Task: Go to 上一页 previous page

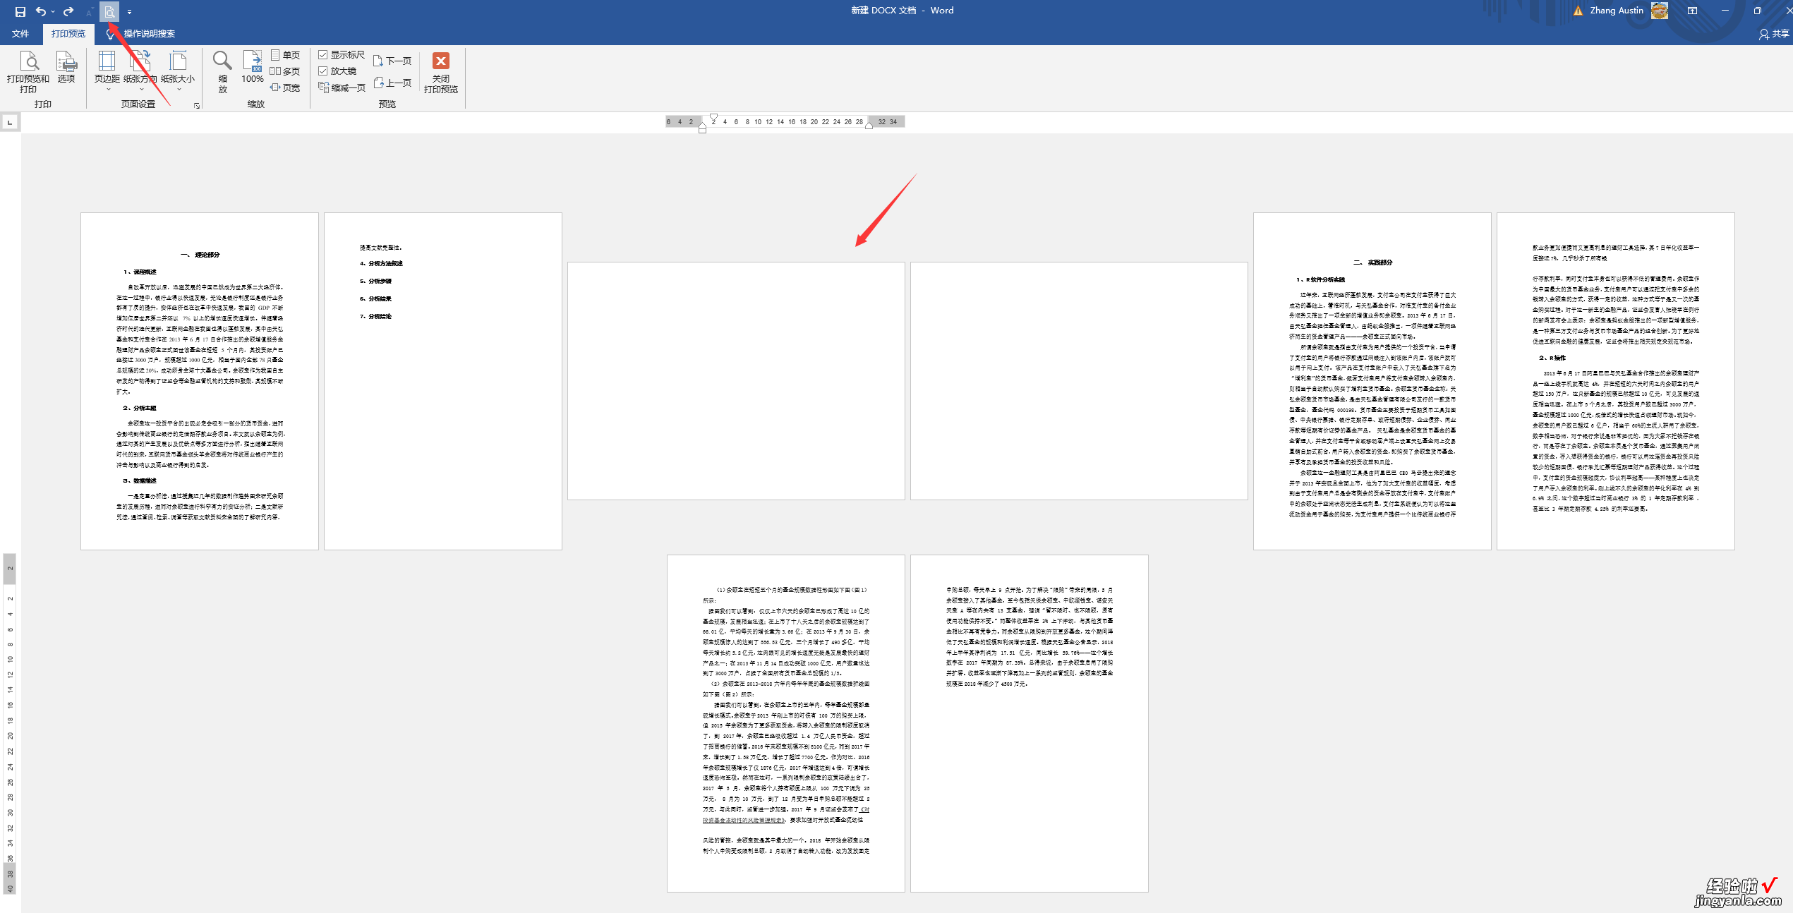Action: click(x=392, y=83)
